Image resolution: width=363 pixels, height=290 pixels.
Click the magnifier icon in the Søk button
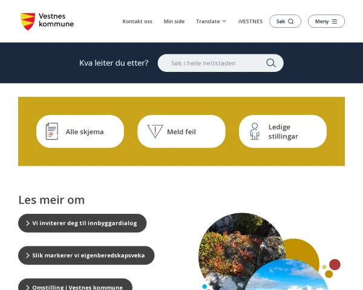point(291,21)
